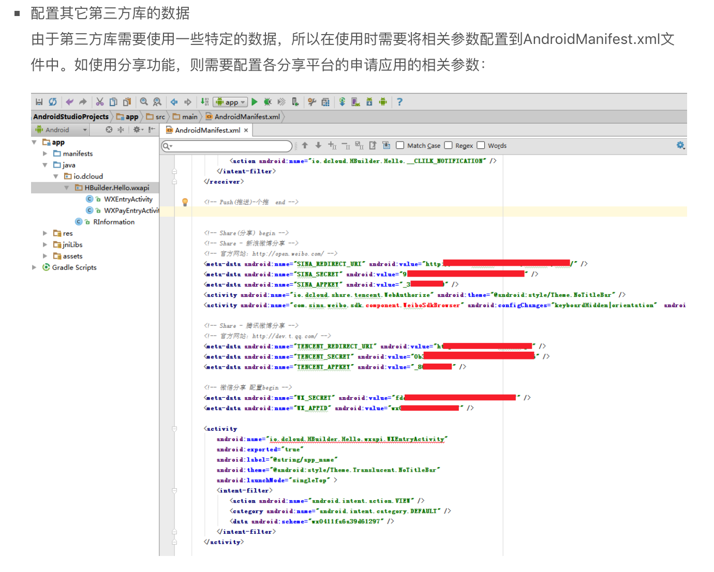This screenshot has height=572, width=714.
Task: Navigate back with blue left arrow
Action: tap(174, 102)
